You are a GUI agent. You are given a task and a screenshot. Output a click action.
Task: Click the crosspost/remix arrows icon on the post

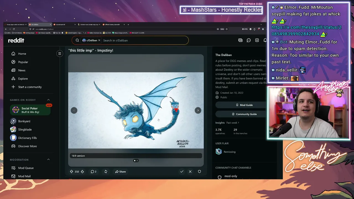pyautogui.click(x=106, y=172)
